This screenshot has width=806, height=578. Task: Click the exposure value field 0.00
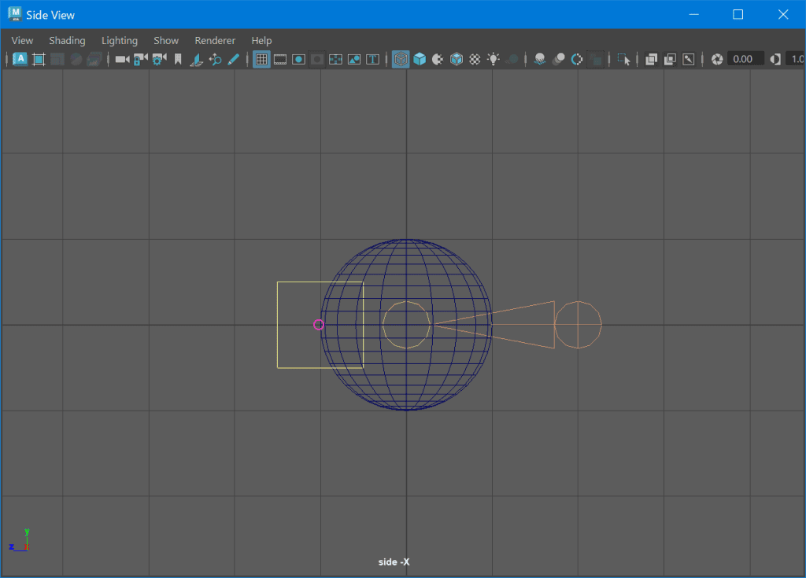(745, 59)
